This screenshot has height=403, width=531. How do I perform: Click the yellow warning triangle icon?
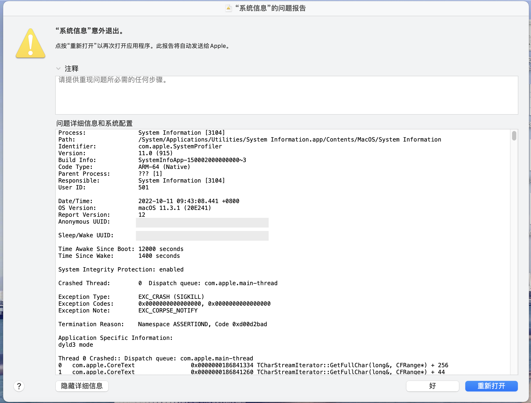click(30, 43)
